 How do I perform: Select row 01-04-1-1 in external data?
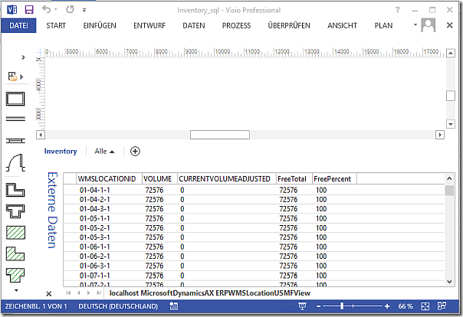coord(254,190)
